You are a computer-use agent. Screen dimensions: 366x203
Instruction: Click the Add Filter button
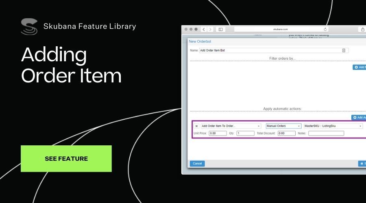click(359, 67)
